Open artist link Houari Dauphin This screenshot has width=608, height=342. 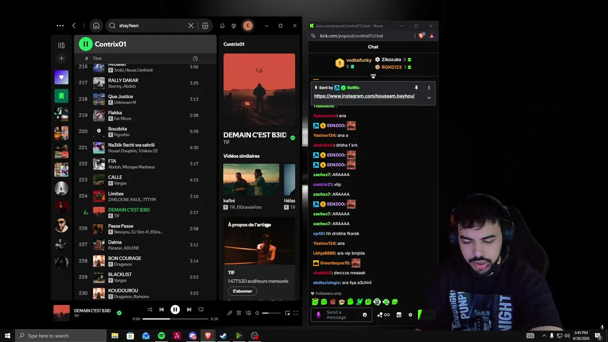[123, 151]
